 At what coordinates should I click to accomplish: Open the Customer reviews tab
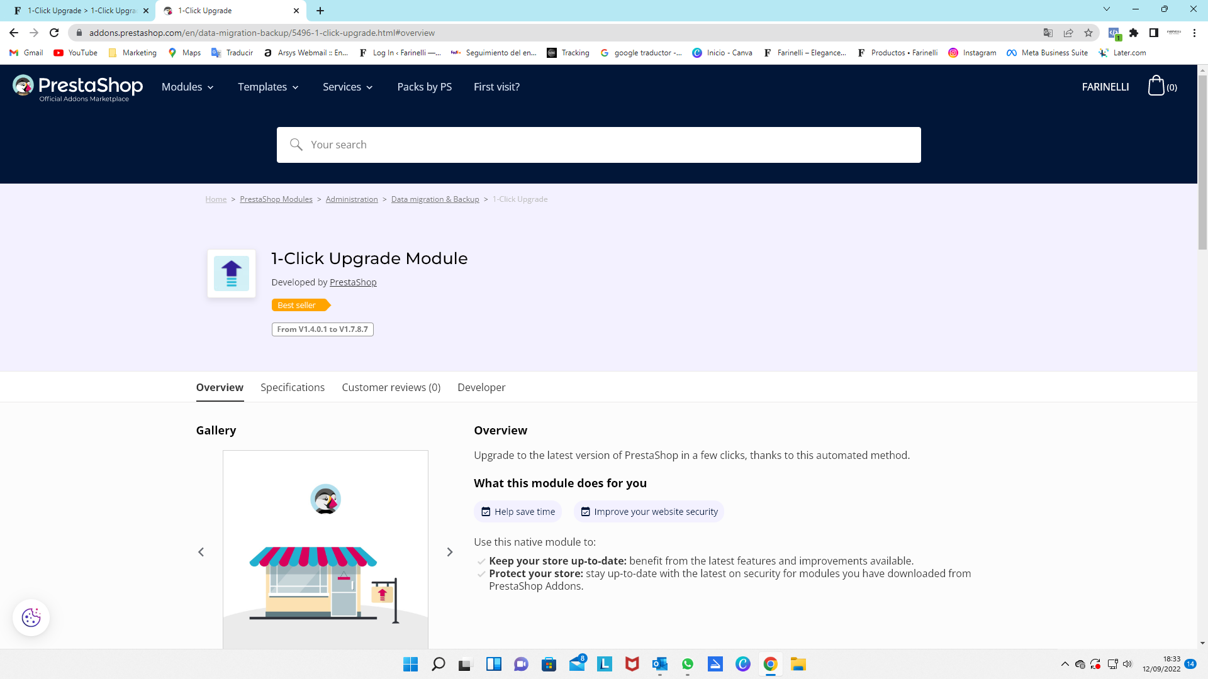point(391,387)
